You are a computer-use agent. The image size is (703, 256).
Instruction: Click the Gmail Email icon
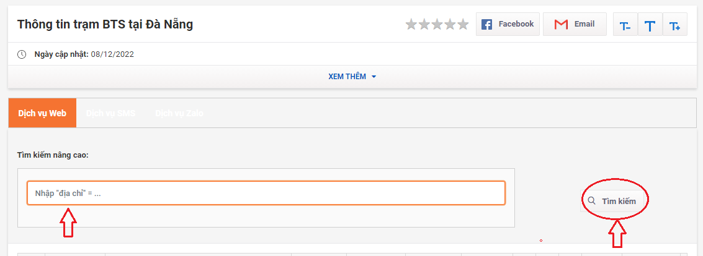(x=561, y=24)
